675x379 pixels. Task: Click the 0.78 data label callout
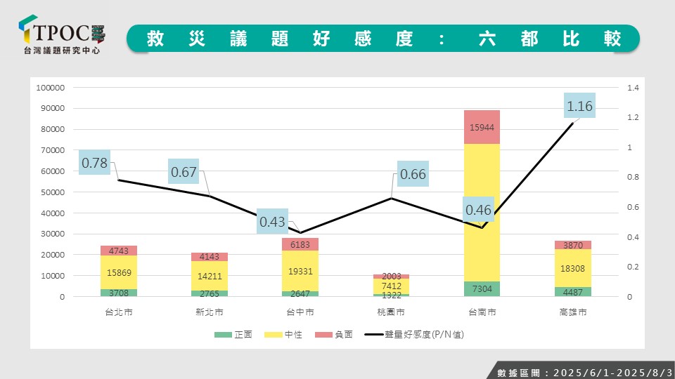pyautogui.click(x=94, y=163)
